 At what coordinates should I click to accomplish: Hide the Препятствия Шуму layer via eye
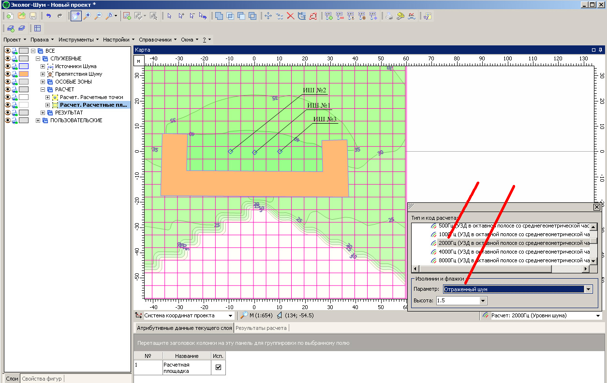[7, 74]
